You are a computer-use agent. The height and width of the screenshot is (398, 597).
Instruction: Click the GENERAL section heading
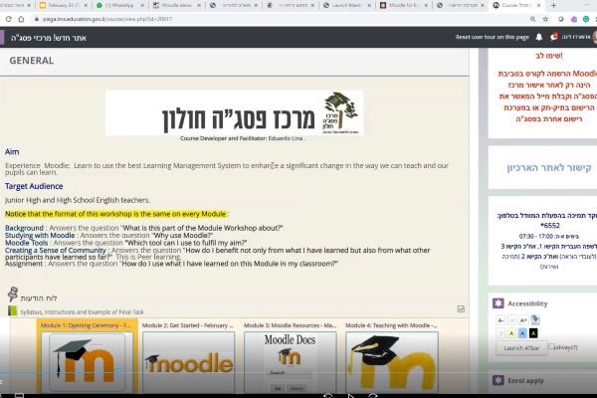click(32, 61)
